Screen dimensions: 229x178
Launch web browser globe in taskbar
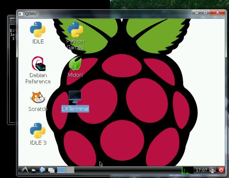tap(42, 170)
